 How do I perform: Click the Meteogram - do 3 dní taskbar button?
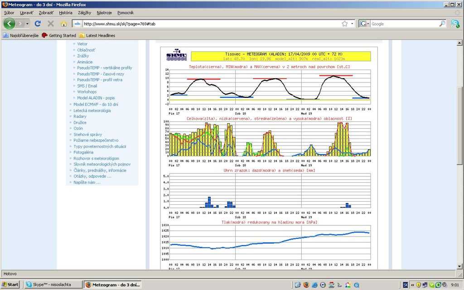(x=113, y=285)
